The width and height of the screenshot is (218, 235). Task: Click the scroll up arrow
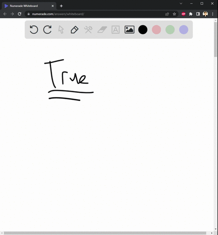[216, 20]
